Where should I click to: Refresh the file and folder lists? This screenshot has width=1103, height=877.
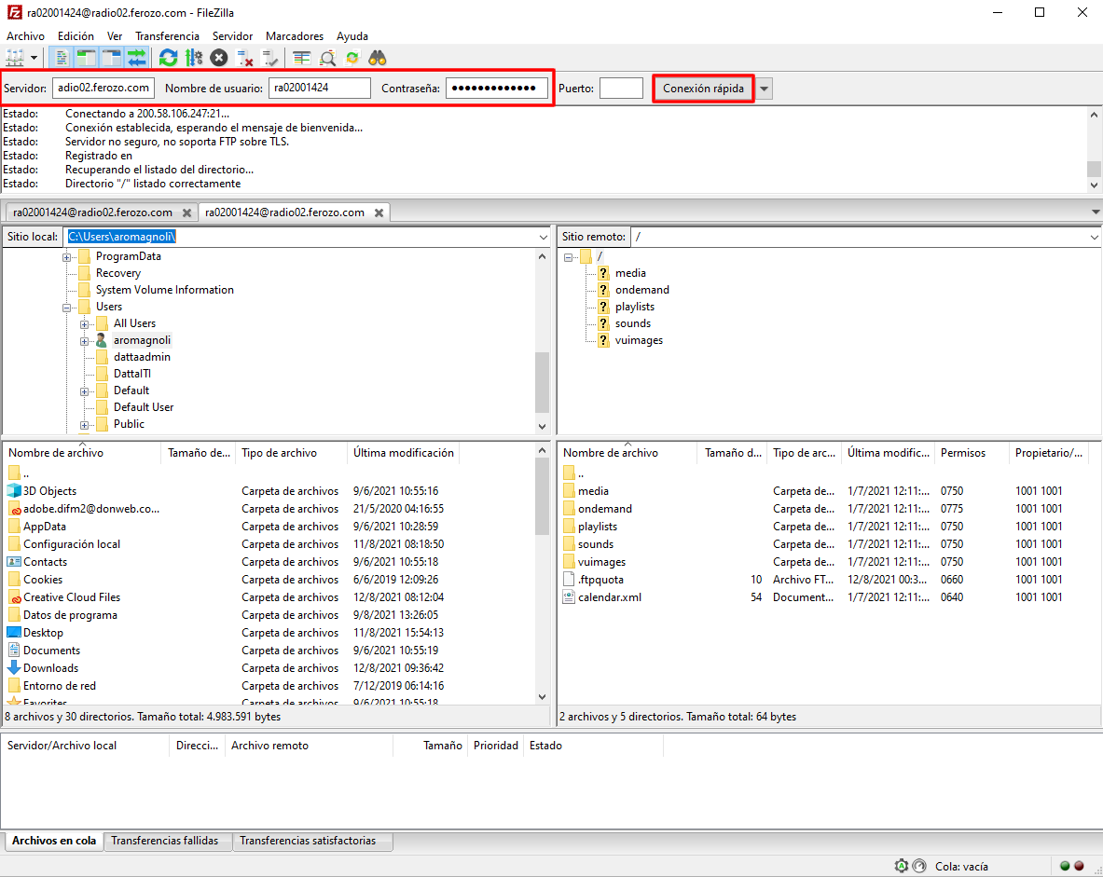pyautogui.click(x=168, y=58)
